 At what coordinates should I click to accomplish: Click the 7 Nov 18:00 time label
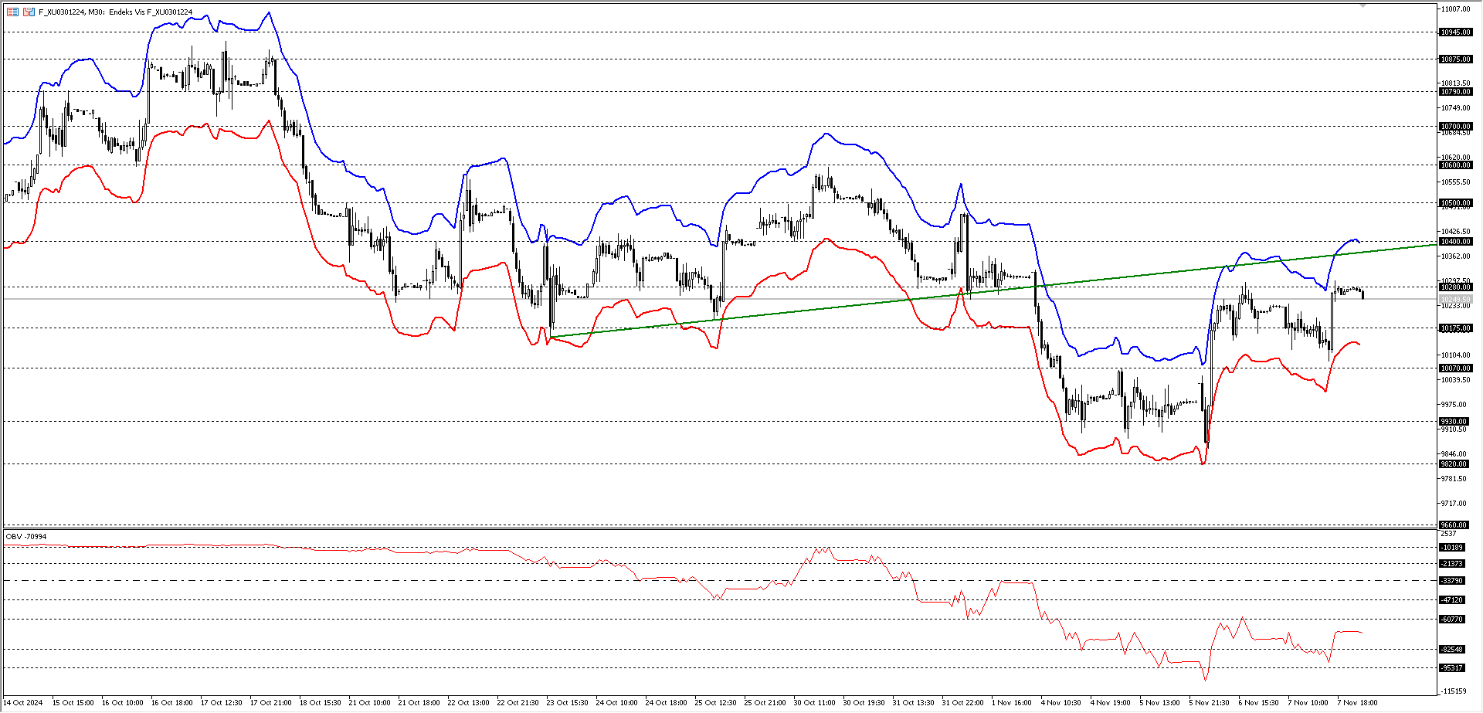[1358, 703]
